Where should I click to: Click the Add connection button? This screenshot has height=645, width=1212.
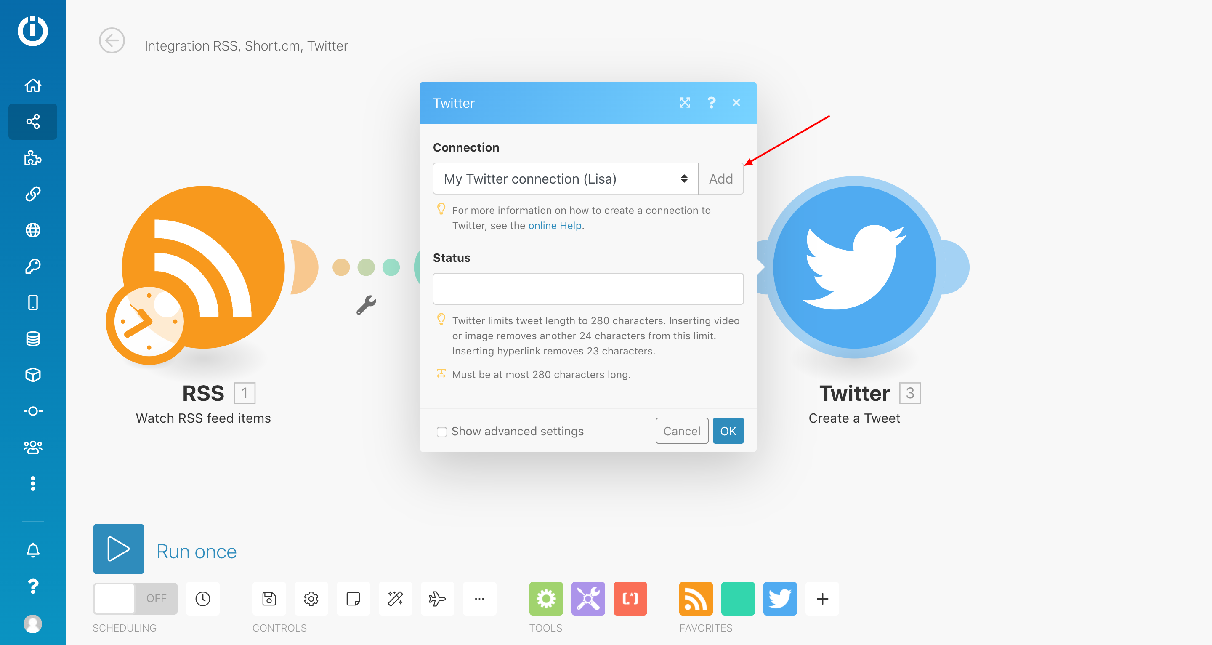[x=721, y=179]
